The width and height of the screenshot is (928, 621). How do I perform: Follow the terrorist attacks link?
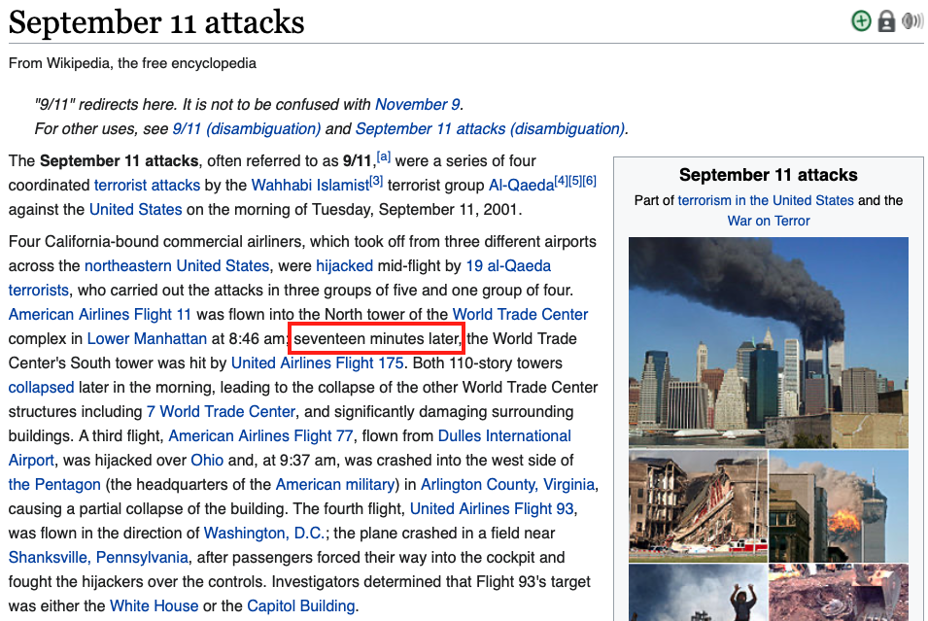pos(147,185)
